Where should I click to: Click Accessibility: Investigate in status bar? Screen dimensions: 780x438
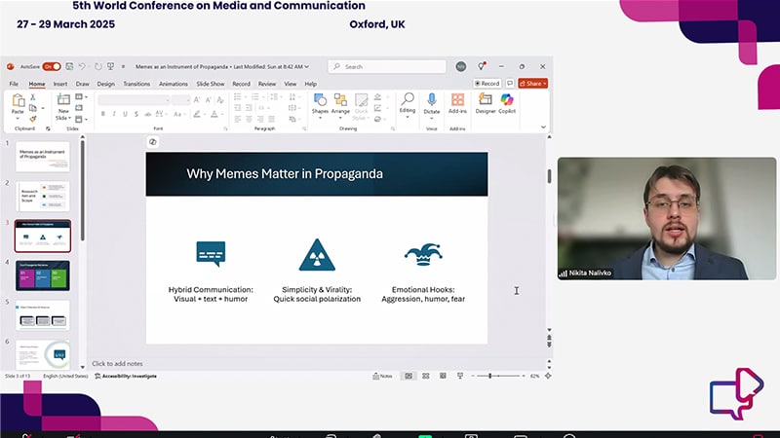(128, 376)
